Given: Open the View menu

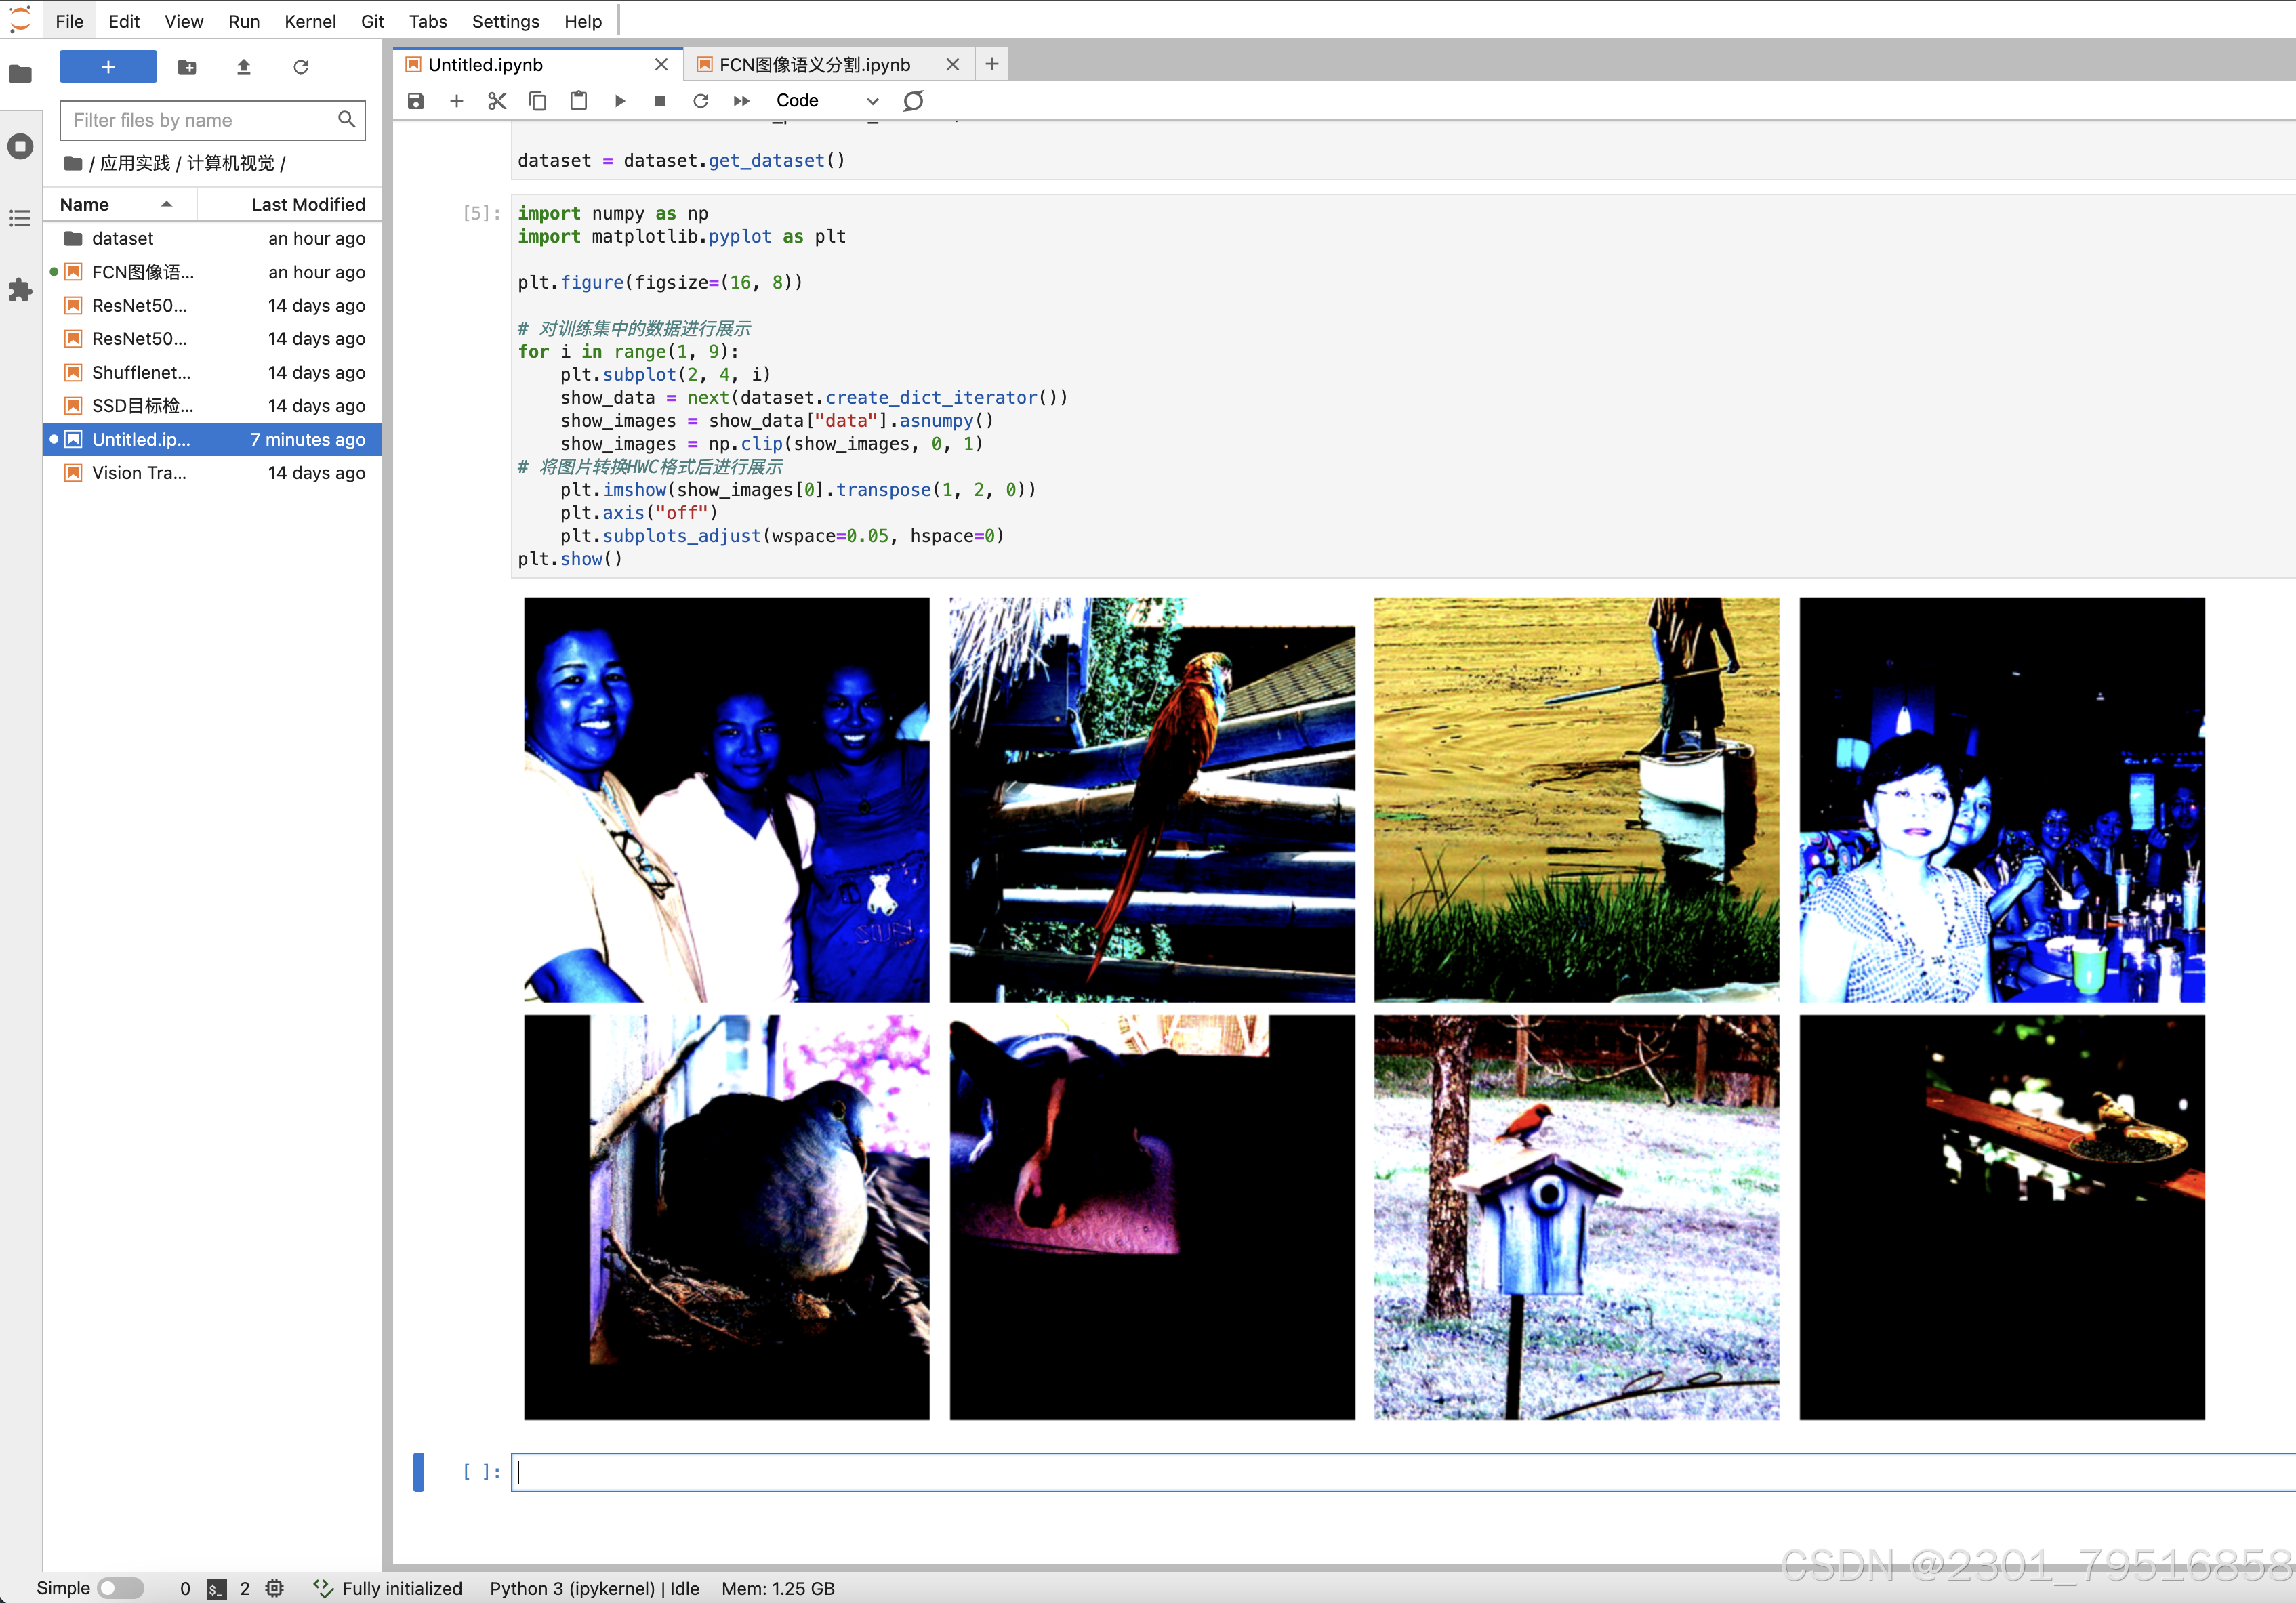Looking at the screenshot, I should point(184,21).
